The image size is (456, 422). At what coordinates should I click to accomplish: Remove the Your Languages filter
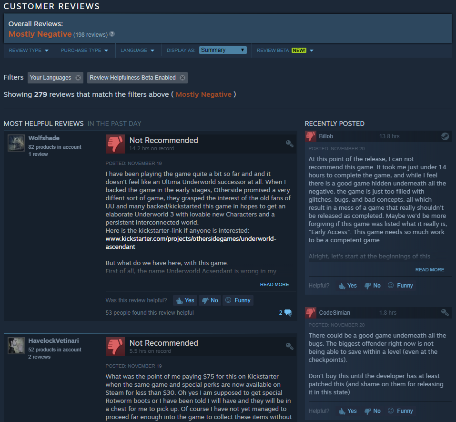(x=78, y=78)
